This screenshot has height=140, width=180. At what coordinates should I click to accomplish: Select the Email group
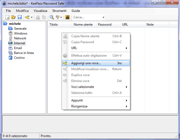(18, 48)
